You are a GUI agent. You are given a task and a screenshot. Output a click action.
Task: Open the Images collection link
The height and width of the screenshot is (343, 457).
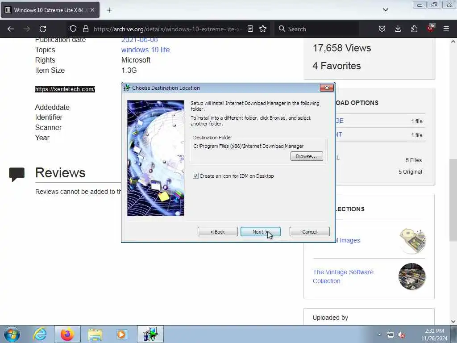pos(348,240)
